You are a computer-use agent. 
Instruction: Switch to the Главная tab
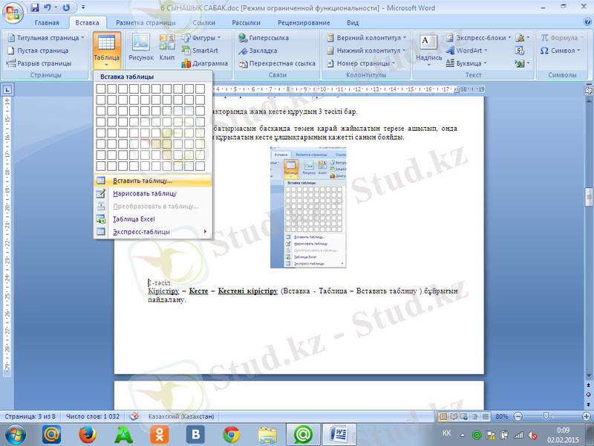click(46, 23)
